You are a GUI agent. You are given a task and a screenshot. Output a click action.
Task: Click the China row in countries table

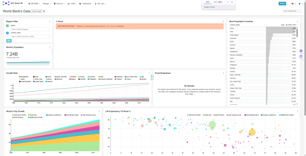[263, 28]
